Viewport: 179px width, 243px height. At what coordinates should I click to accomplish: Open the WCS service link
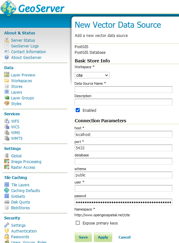coord(15,127)
